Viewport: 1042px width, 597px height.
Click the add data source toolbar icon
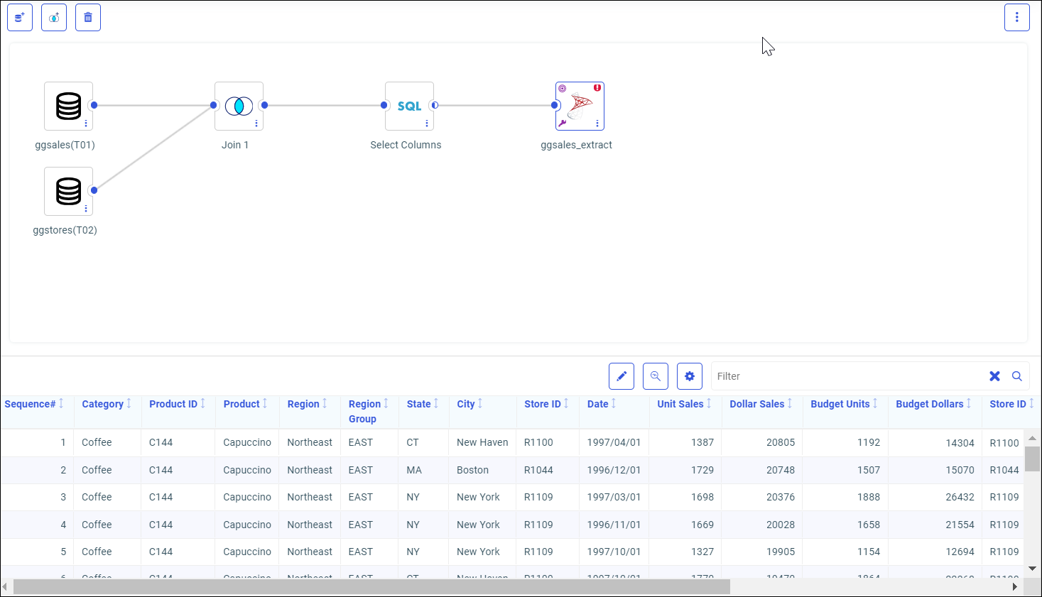coord(20,17)
